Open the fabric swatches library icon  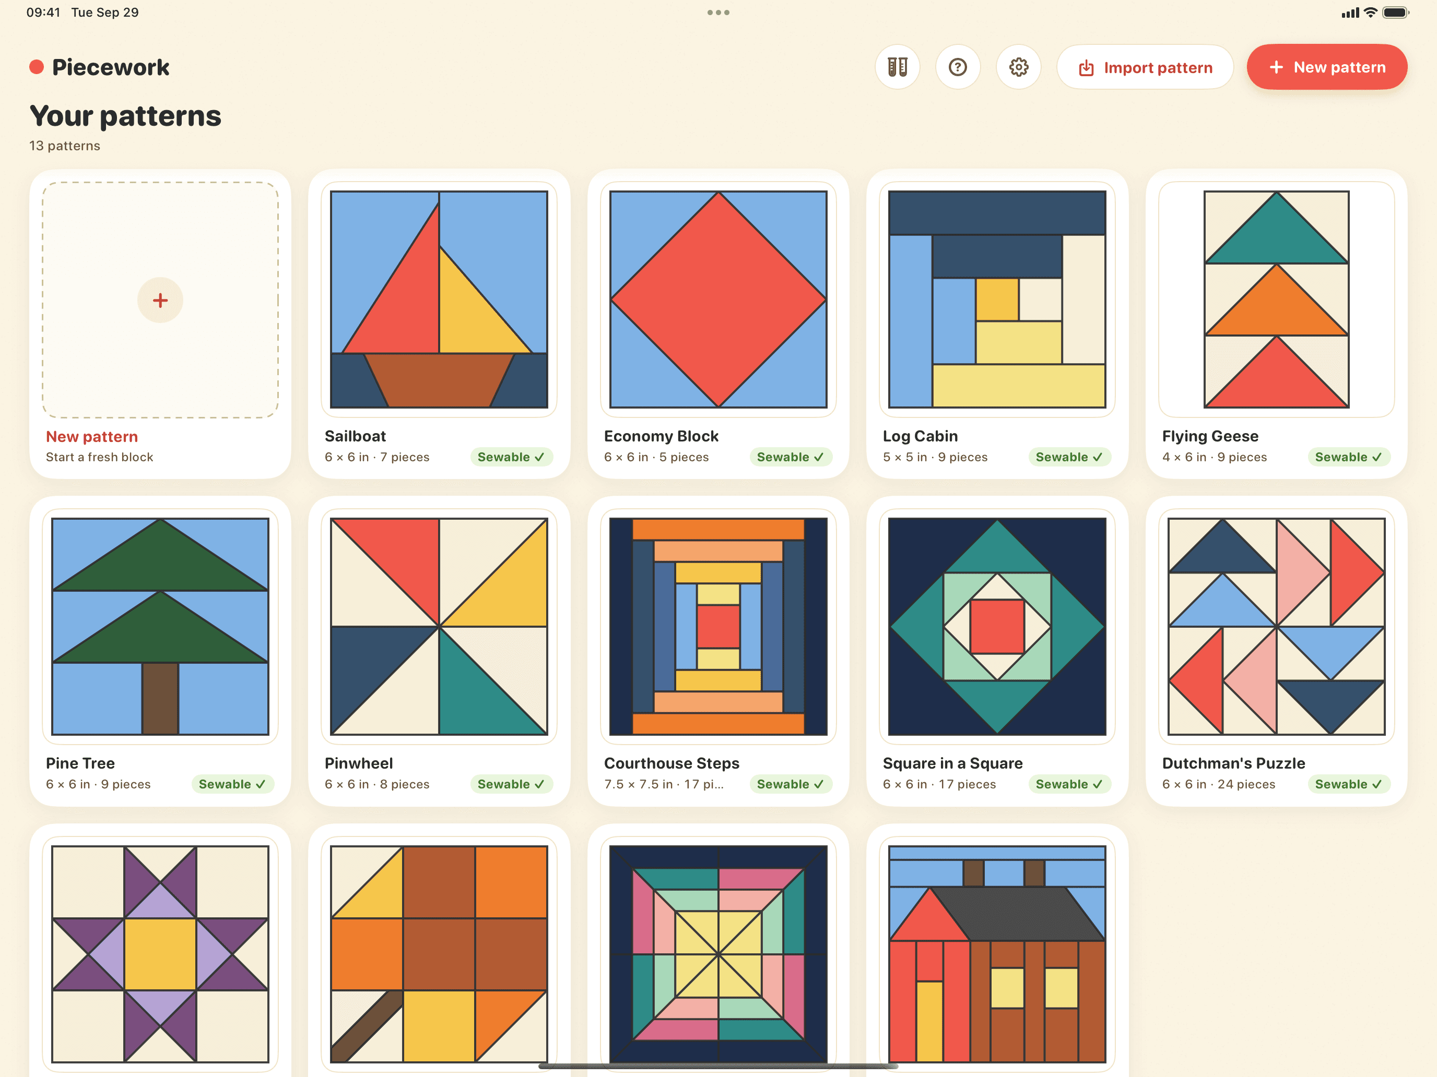coord(897,67)
